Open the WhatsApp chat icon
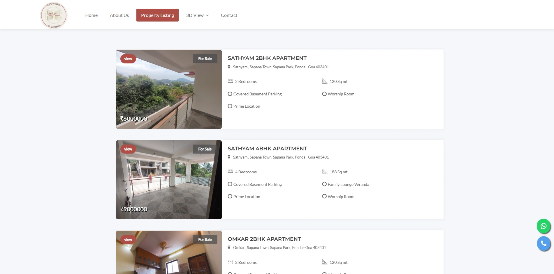 tap(543, 226)
